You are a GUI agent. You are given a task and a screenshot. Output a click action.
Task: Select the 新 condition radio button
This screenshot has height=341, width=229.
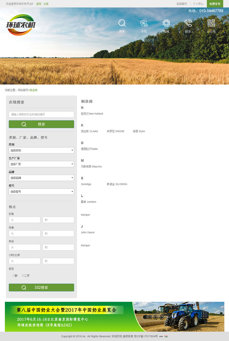click(13, 275)
